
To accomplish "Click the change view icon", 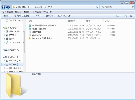I will pos(118,16).
